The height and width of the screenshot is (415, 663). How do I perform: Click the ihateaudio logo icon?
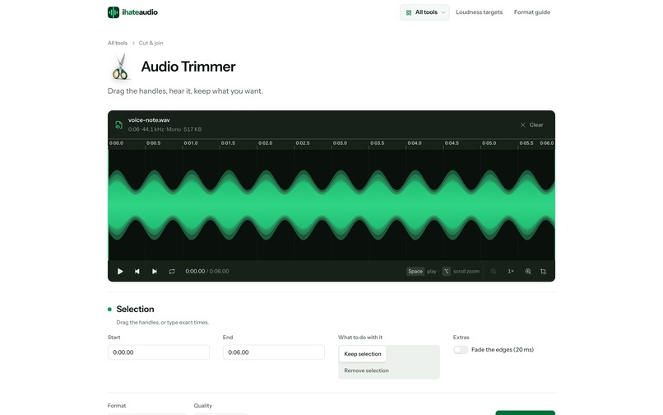tap(114, 12)
